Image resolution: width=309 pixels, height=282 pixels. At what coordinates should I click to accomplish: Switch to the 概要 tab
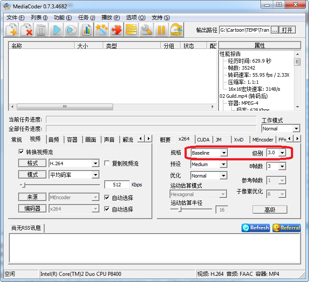165,140
